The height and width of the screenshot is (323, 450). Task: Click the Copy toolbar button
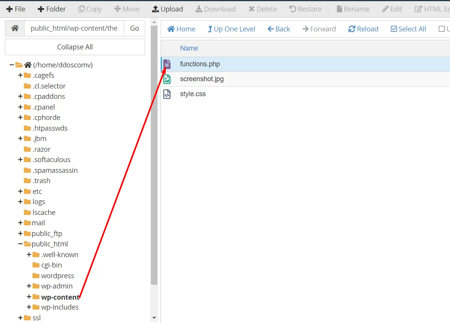pyautogui.click(x=90, y=9)
